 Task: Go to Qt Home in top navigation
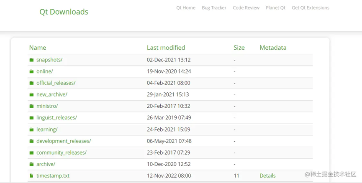pos(186,8)
